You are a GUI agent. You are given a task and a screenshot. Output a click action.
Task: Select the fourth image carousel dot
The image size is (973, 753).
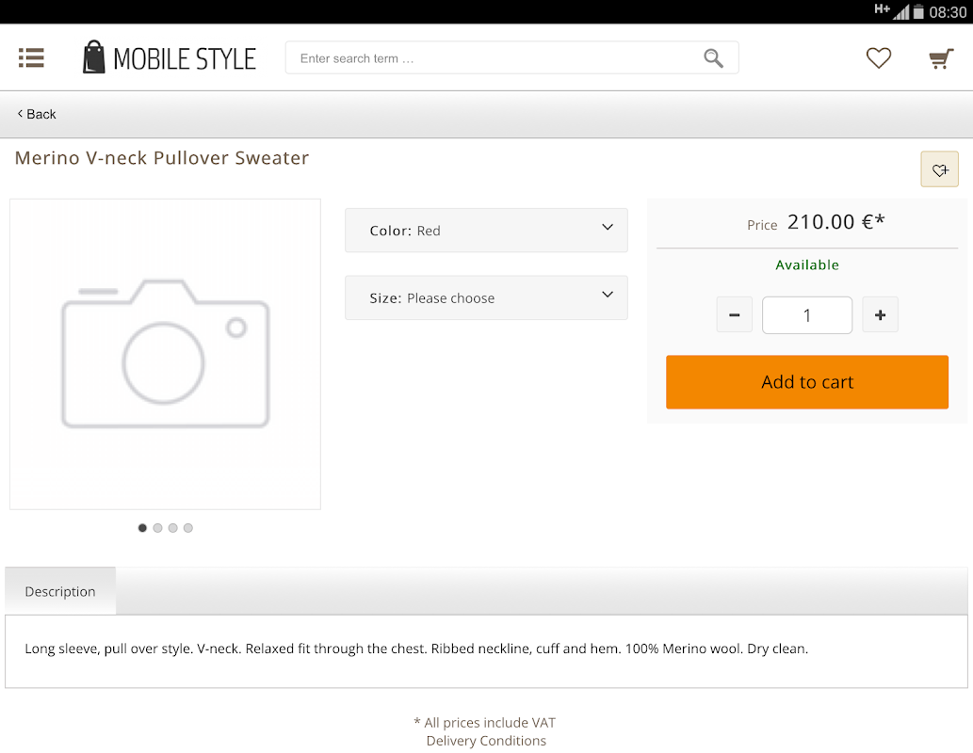188,528
